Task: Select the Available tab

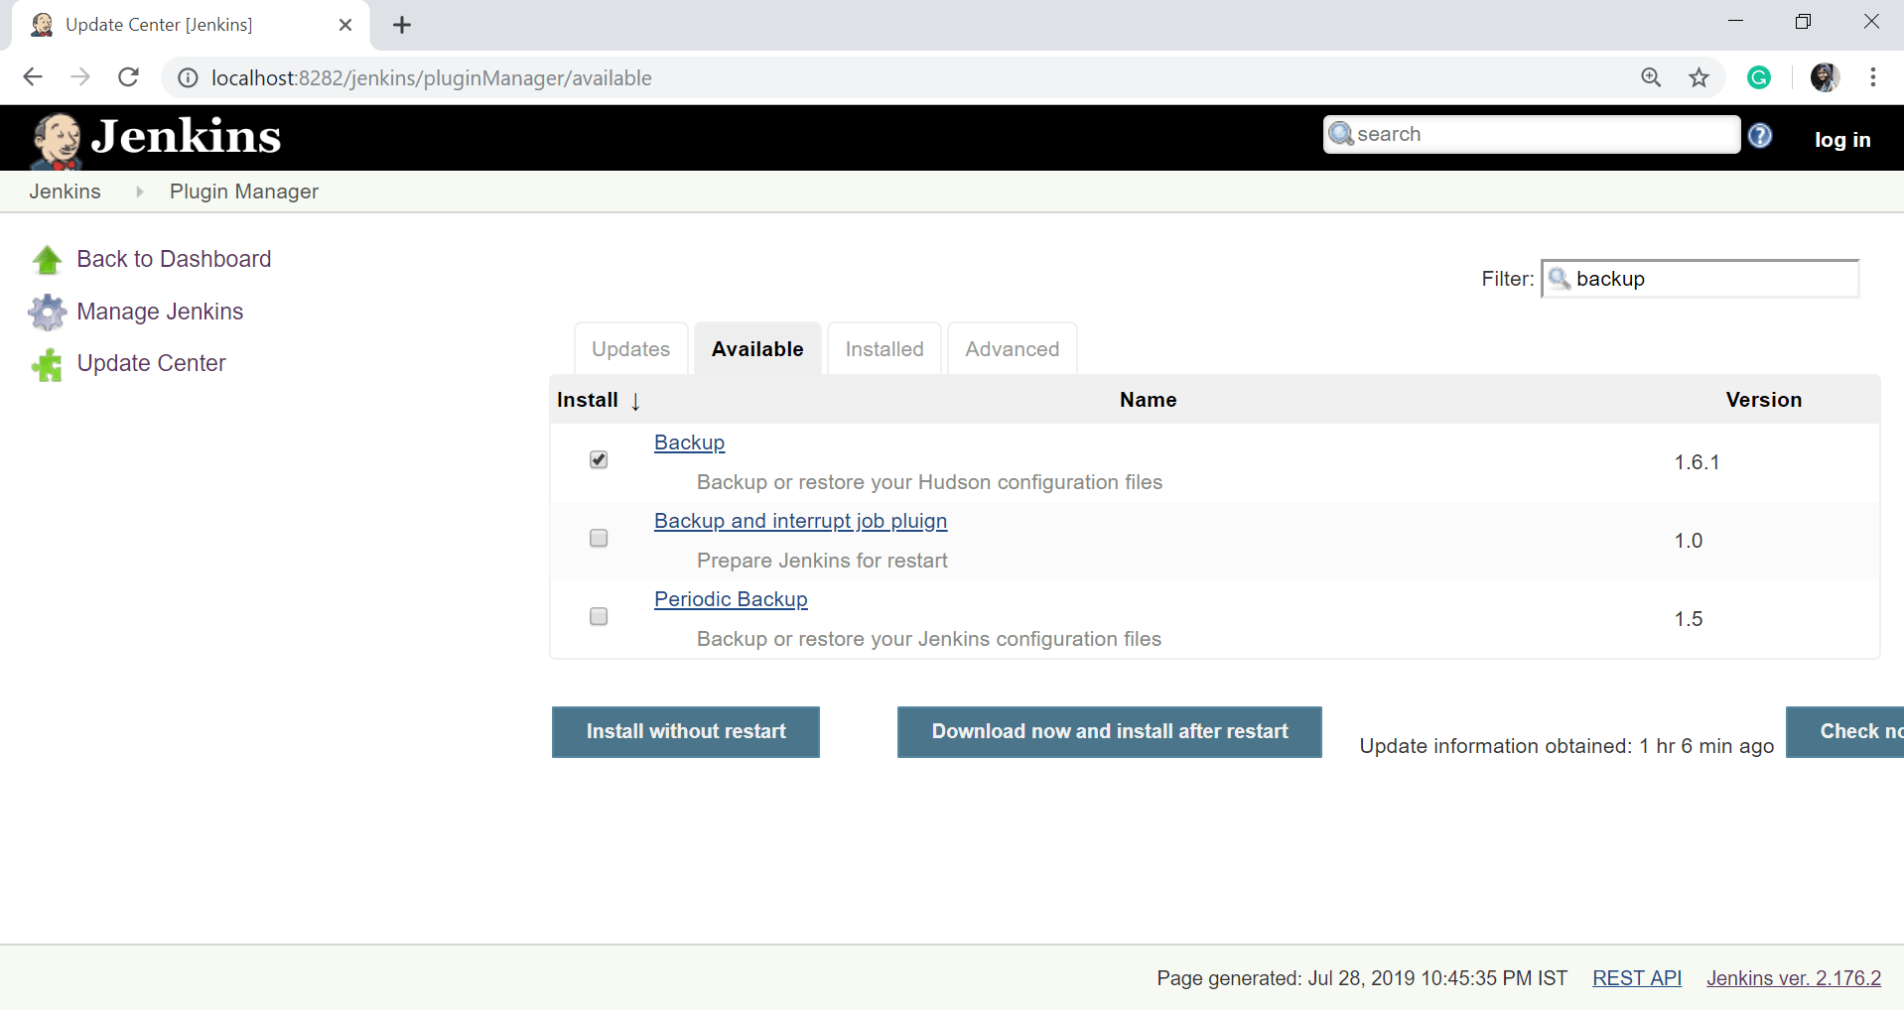Action: click(757, 349)
